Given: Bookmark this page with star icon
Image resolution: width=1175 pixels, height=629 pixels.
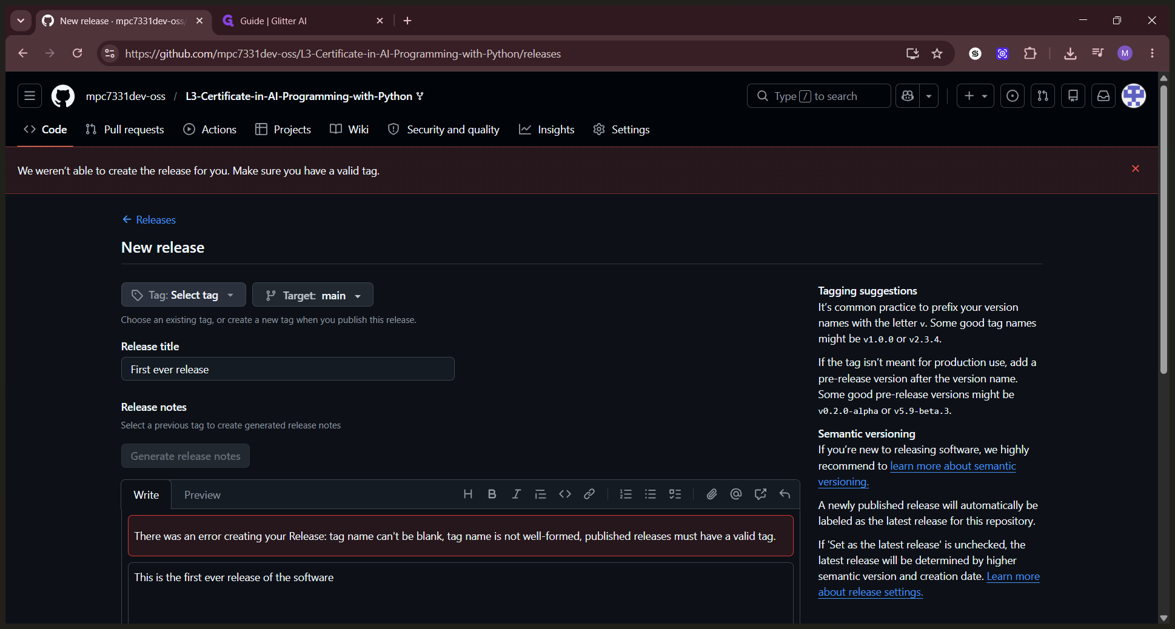Looking at the screenshot, I should coord(937,53).
